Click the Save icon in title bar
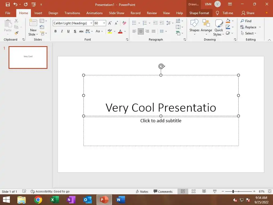This screenshot has width=273, height=205. pyautogui.click(x=8, y=5)
